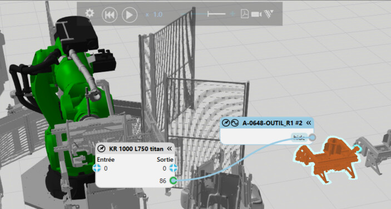Image resolution: width=391 pixels, height=209 pixels.
Task: Start the simulation with the play button
Action: (130, 14)
